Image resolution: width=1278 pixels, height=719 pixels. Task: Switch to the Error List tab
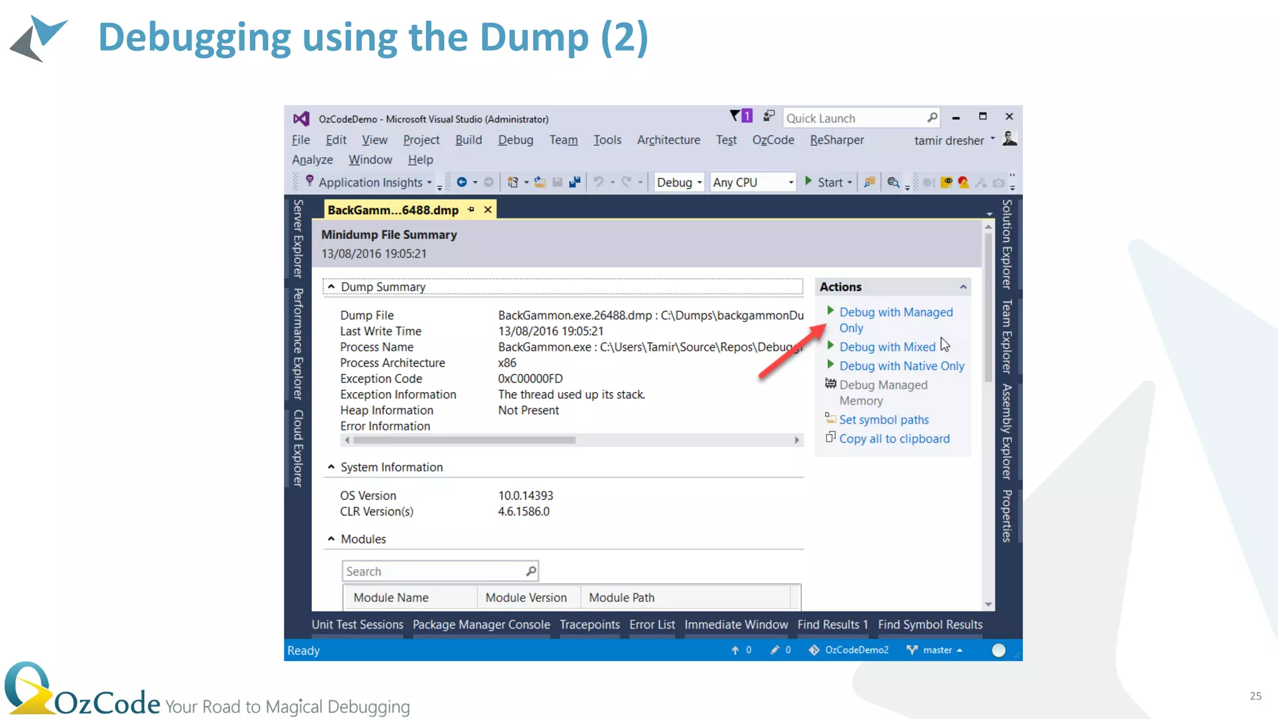[x=652, y=625]
